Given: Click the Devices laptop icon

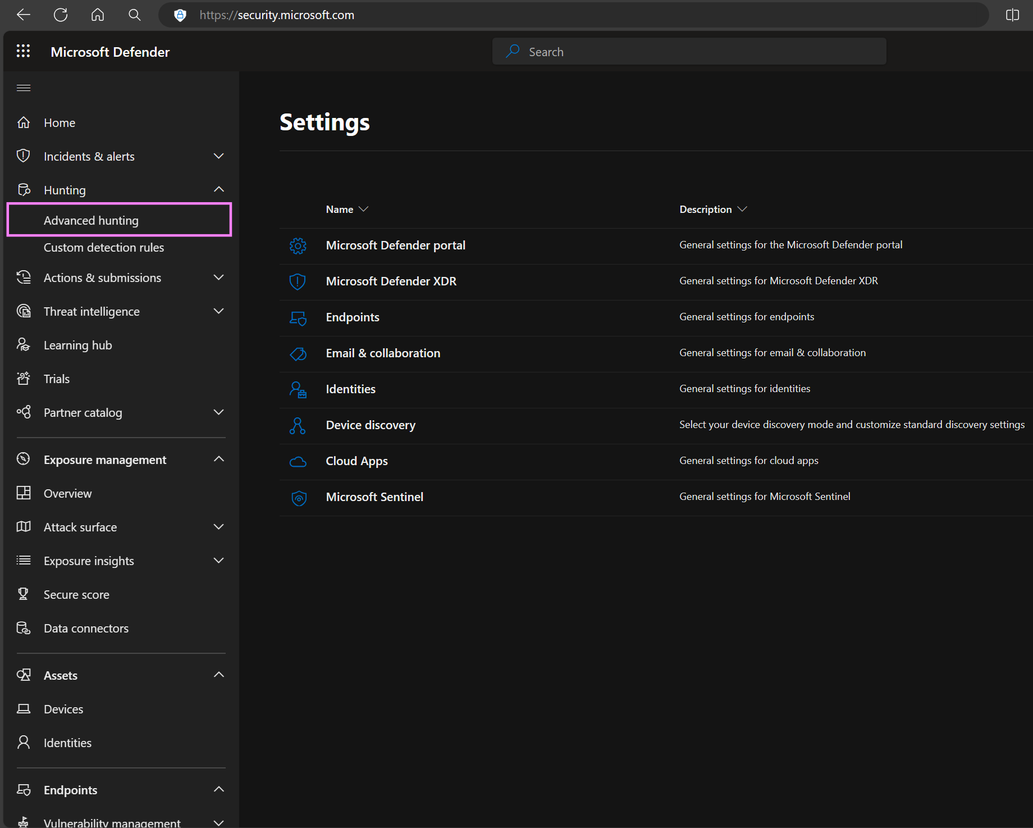Looking at the screenshot, I should (x=24, y=709).
